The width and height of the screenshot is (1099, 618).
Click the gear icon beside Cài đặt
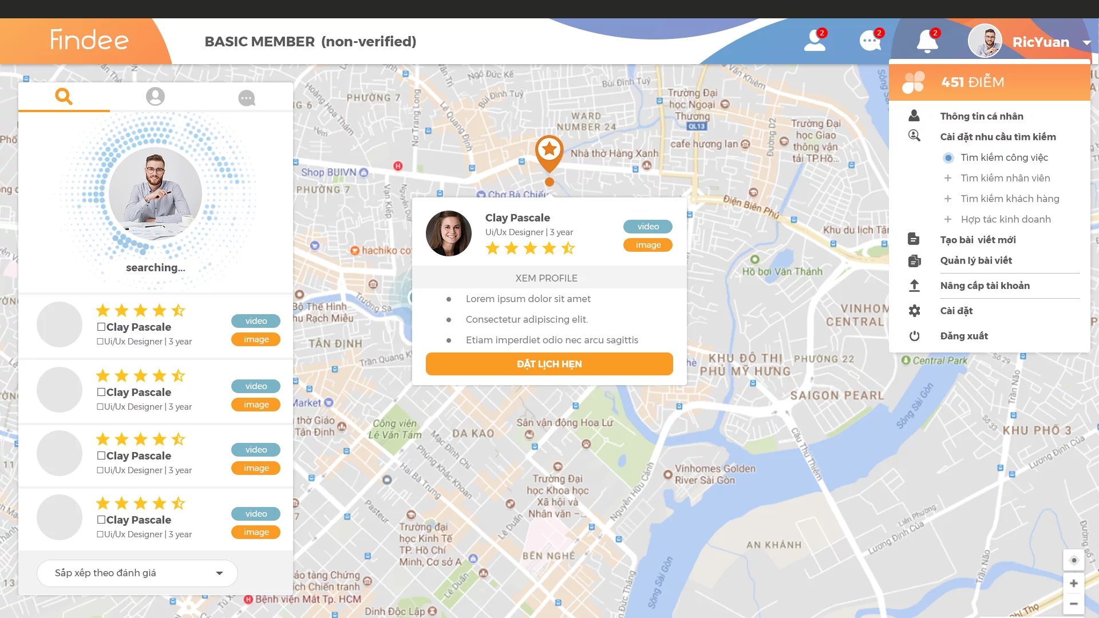coord(914,311)
